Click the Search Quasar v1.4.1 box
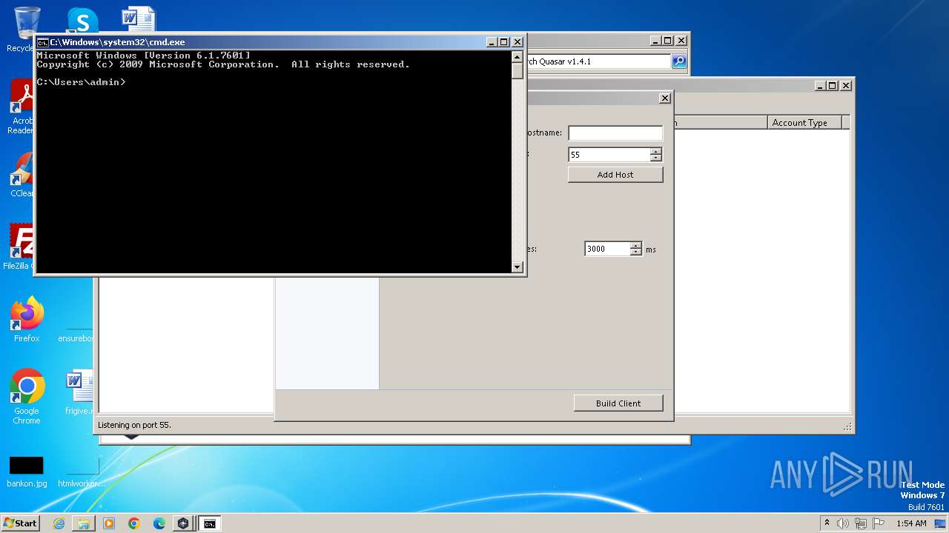 click(598, 61)
